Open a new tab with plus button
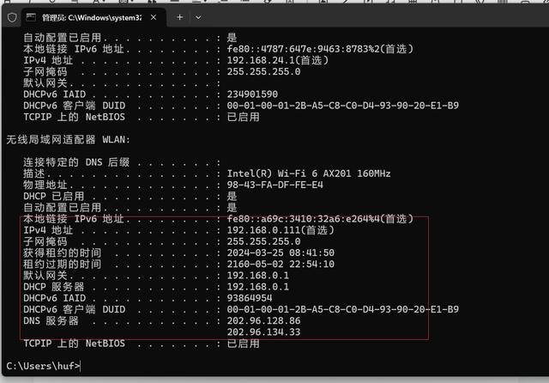Image resolution: width=549 pixels, height=383 pixels. (x=179, y=17)
